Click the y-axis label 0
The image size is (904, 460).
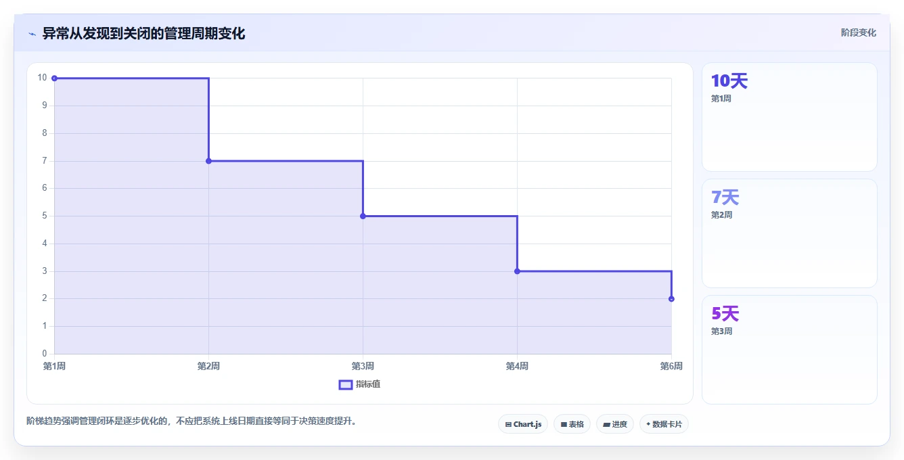45,354
